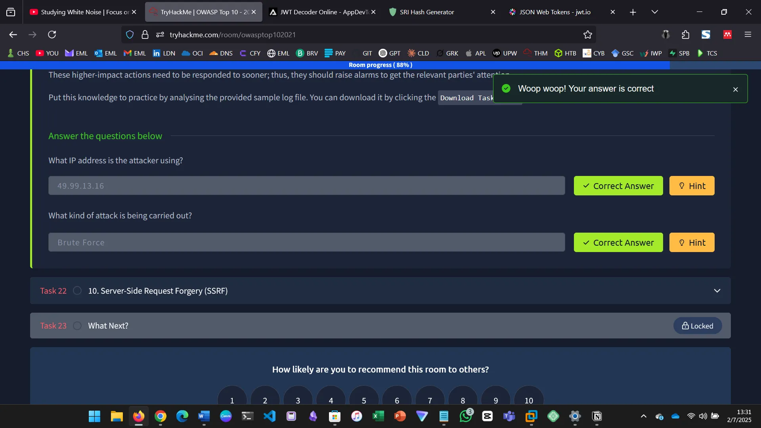Reload the TryHackMe page
761x428 pixels.
point(52,35)
